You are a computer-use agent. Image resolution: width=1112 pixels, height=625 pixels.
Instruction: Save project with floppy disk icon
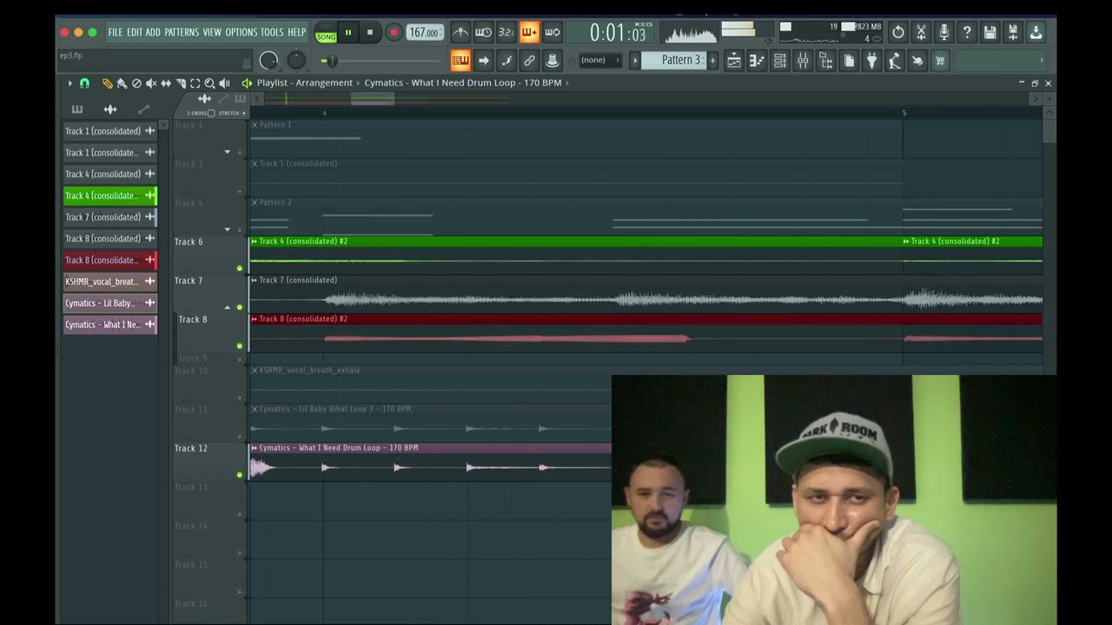(x=990, y=33)
